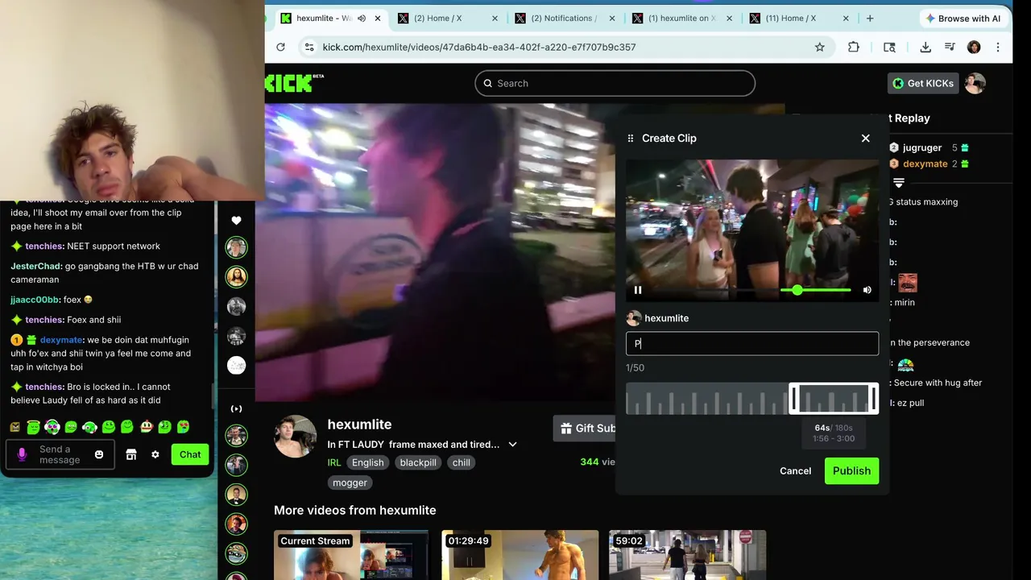Open jugruger in gift leaderboard
The image size is (1031, 580).
click(921, 148)
